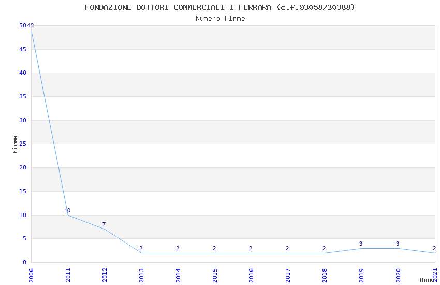Click the 2019 data point labeled 3
440x285 pixels.
361,248
